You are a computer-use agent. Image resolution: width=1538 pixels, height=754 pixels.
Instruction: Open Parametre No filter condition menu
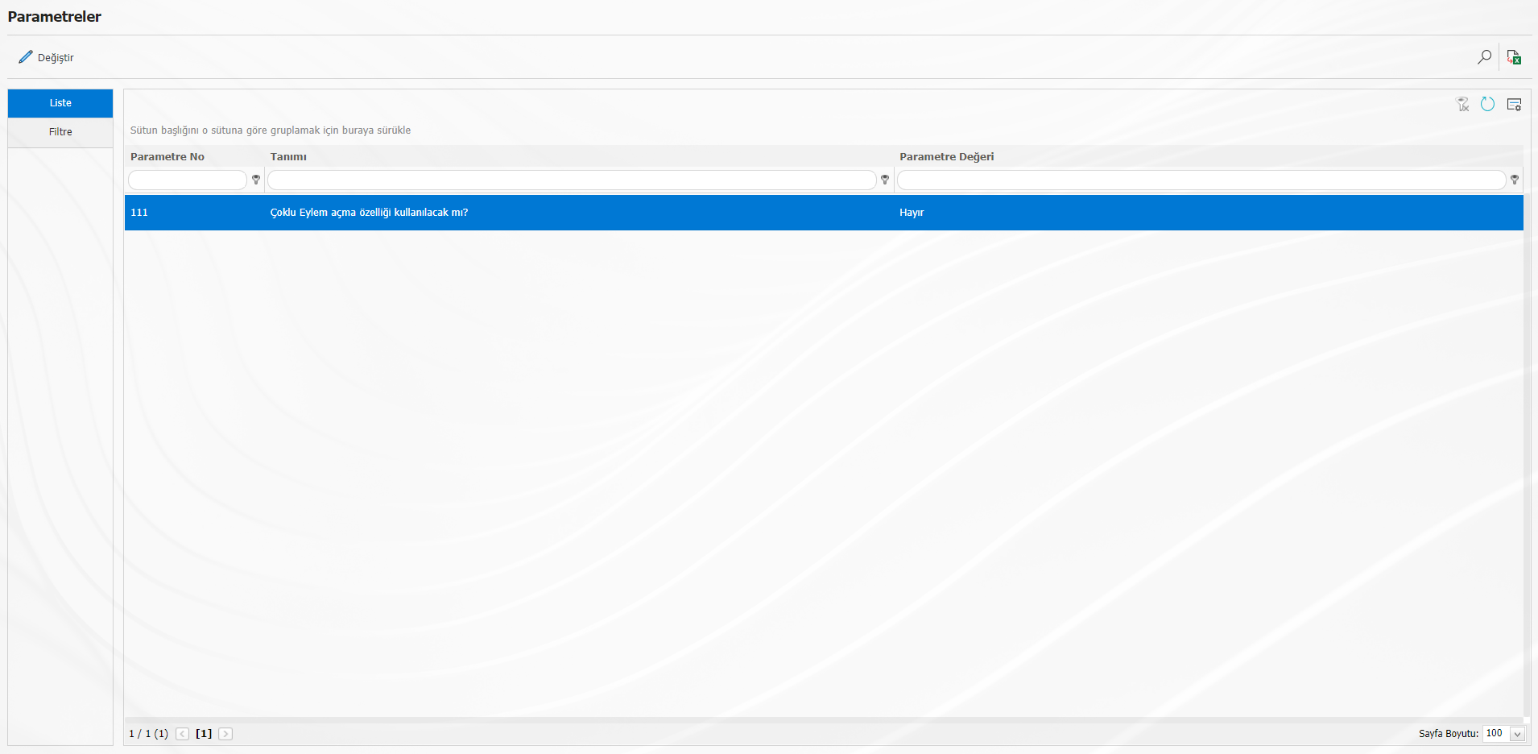256,180
